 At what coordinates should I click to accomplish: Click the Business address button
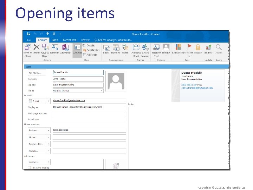coord(37,162)
